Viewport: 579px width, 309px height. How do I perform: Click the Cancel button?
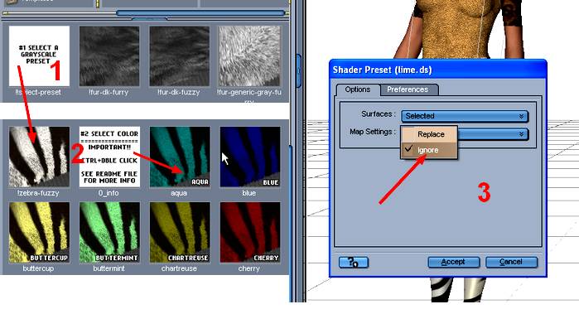coord(511,262)
